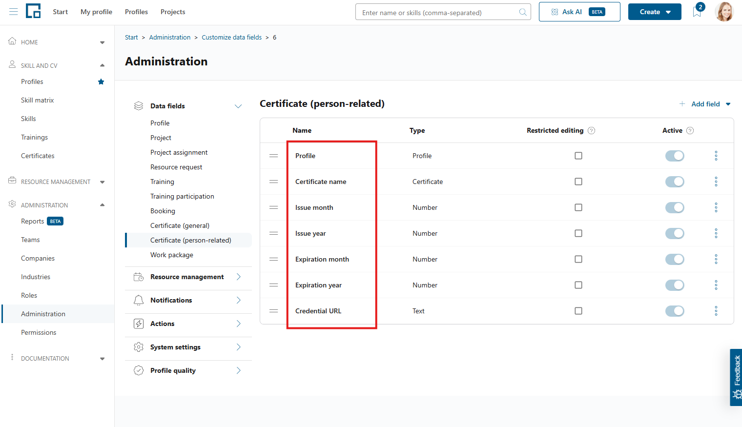The width and height of the screenshot is (742, 427).
Task: Toggle Active switch for Issue year
Action: tap(675, 233)
